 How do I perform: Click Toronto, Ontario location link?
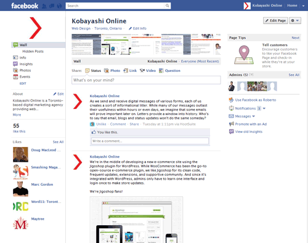(108, 28)
